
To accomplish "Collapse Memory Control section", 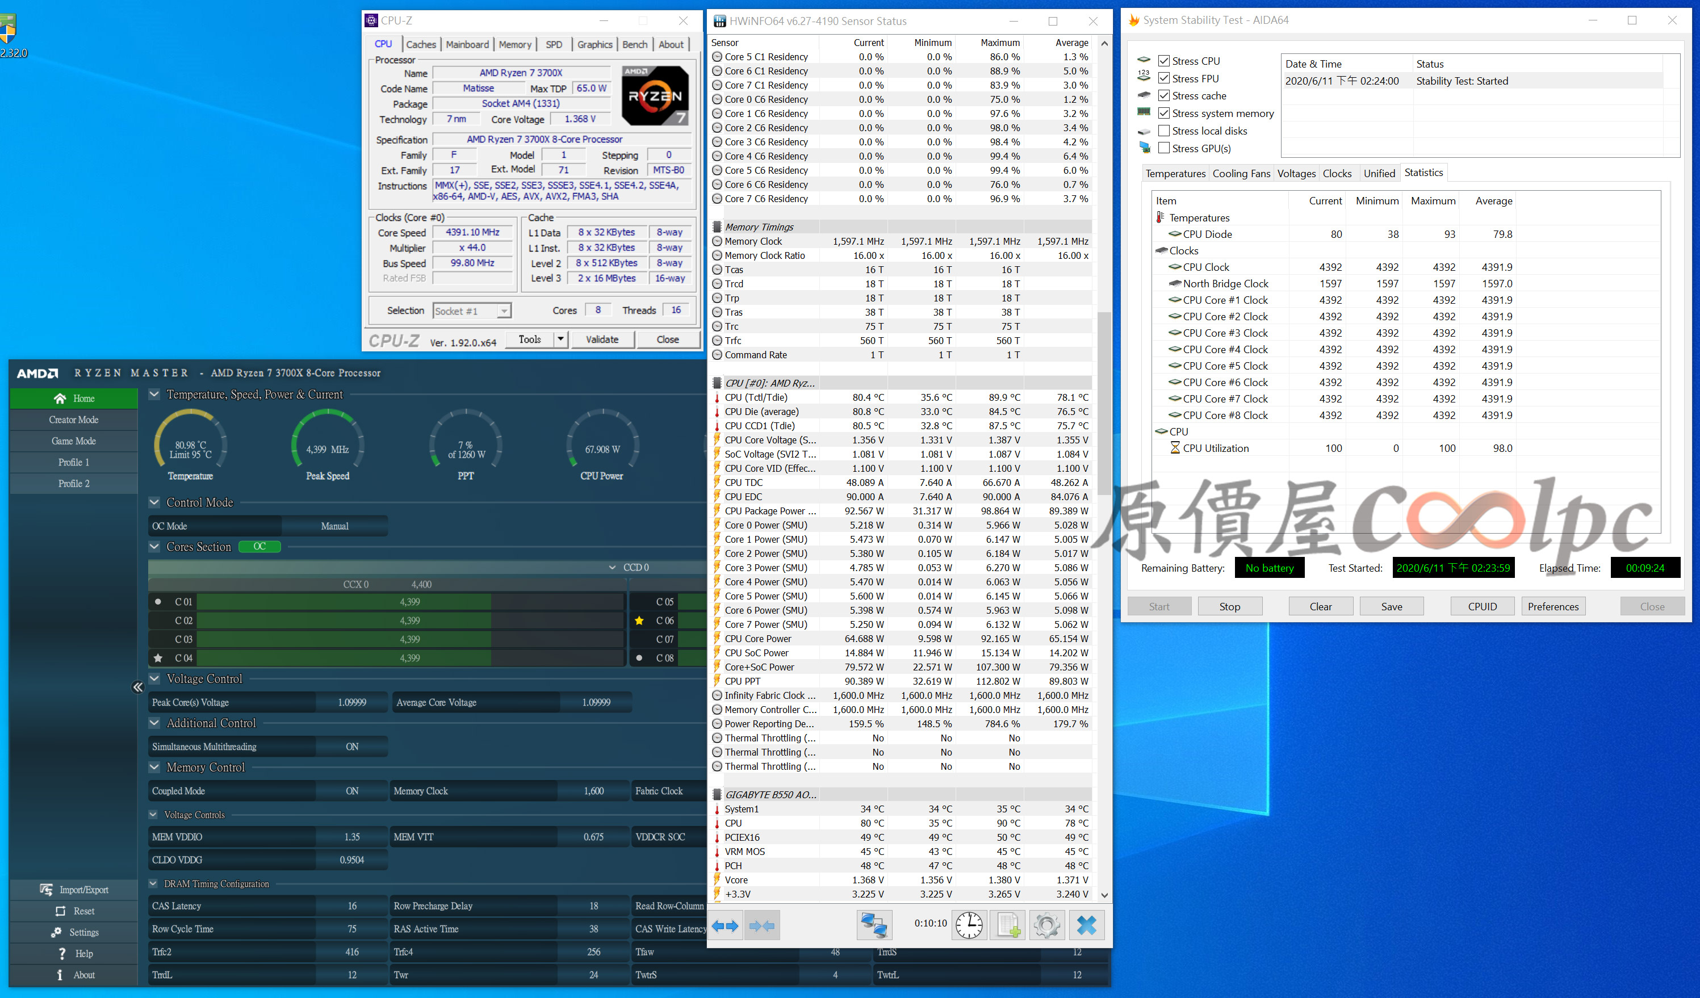I will pyautogui.click(x=154, y=768).
